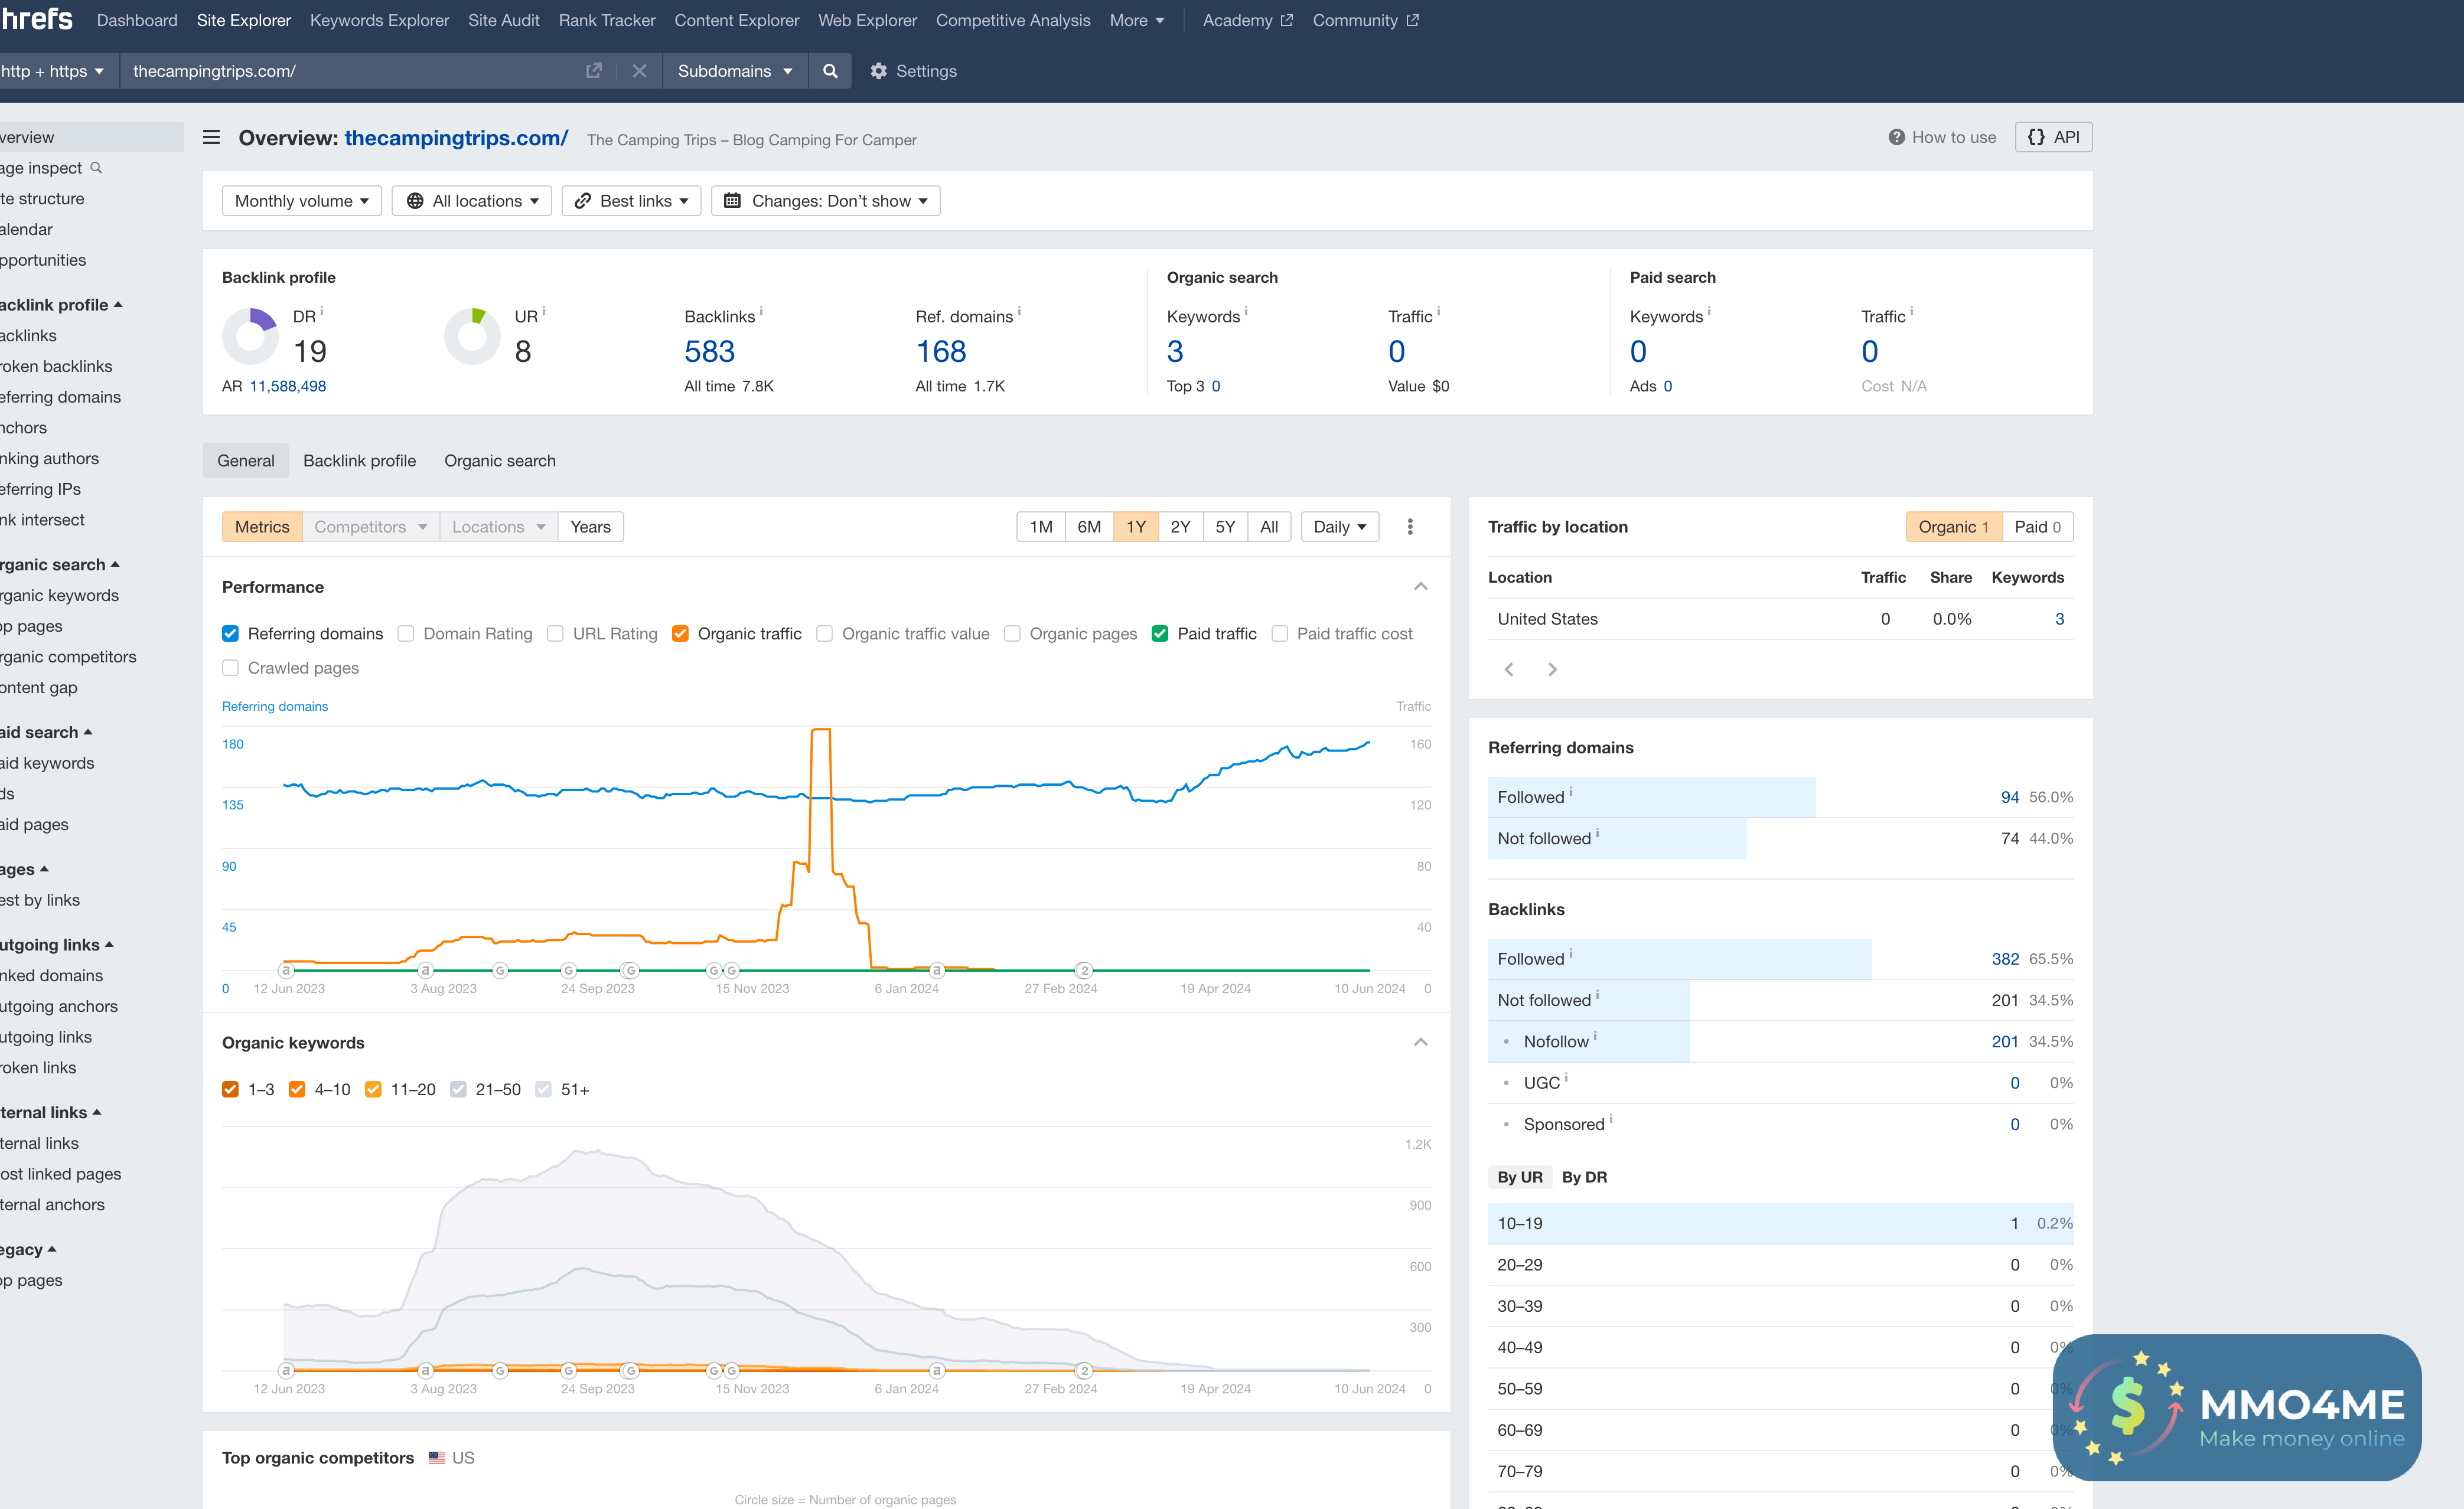The image size is (2464, 1509).
Task: Enable the Domain Rating checkbox
Action: (x=406, y=633)
